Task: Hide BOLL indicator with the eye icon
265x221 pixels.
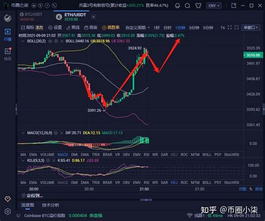Action: pos(50,41)
